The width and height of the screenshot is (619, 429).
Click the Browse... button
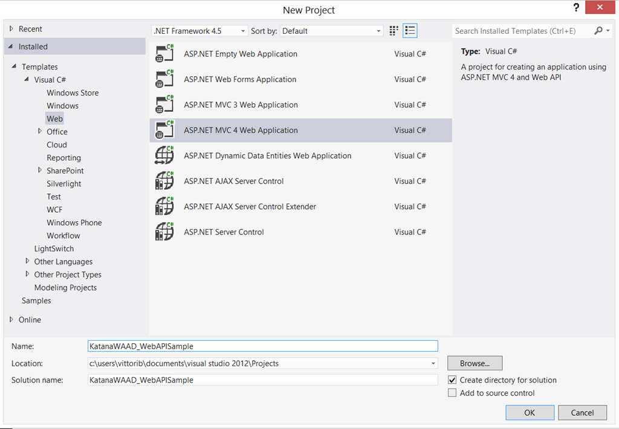(x=475, y=363)
